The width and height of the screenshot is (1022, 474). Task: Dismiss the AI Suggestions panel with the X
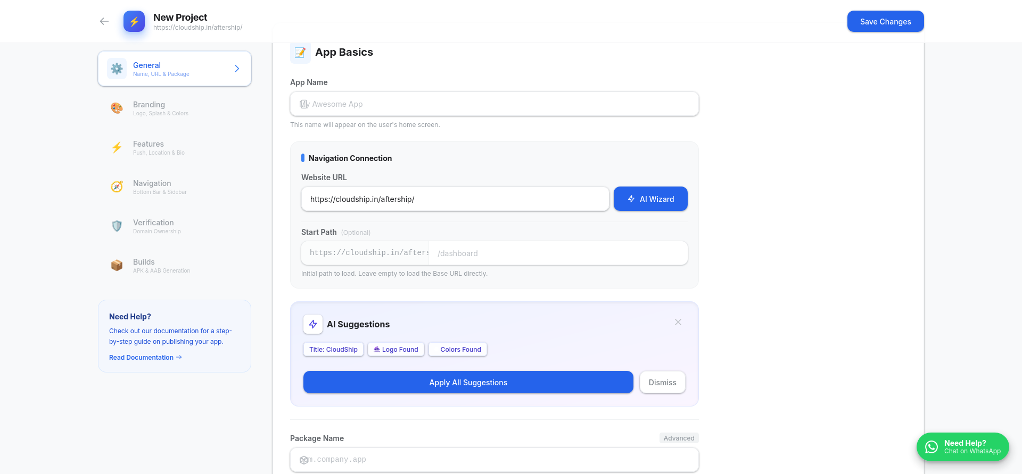pyautogui.click(x=678, y=322)
